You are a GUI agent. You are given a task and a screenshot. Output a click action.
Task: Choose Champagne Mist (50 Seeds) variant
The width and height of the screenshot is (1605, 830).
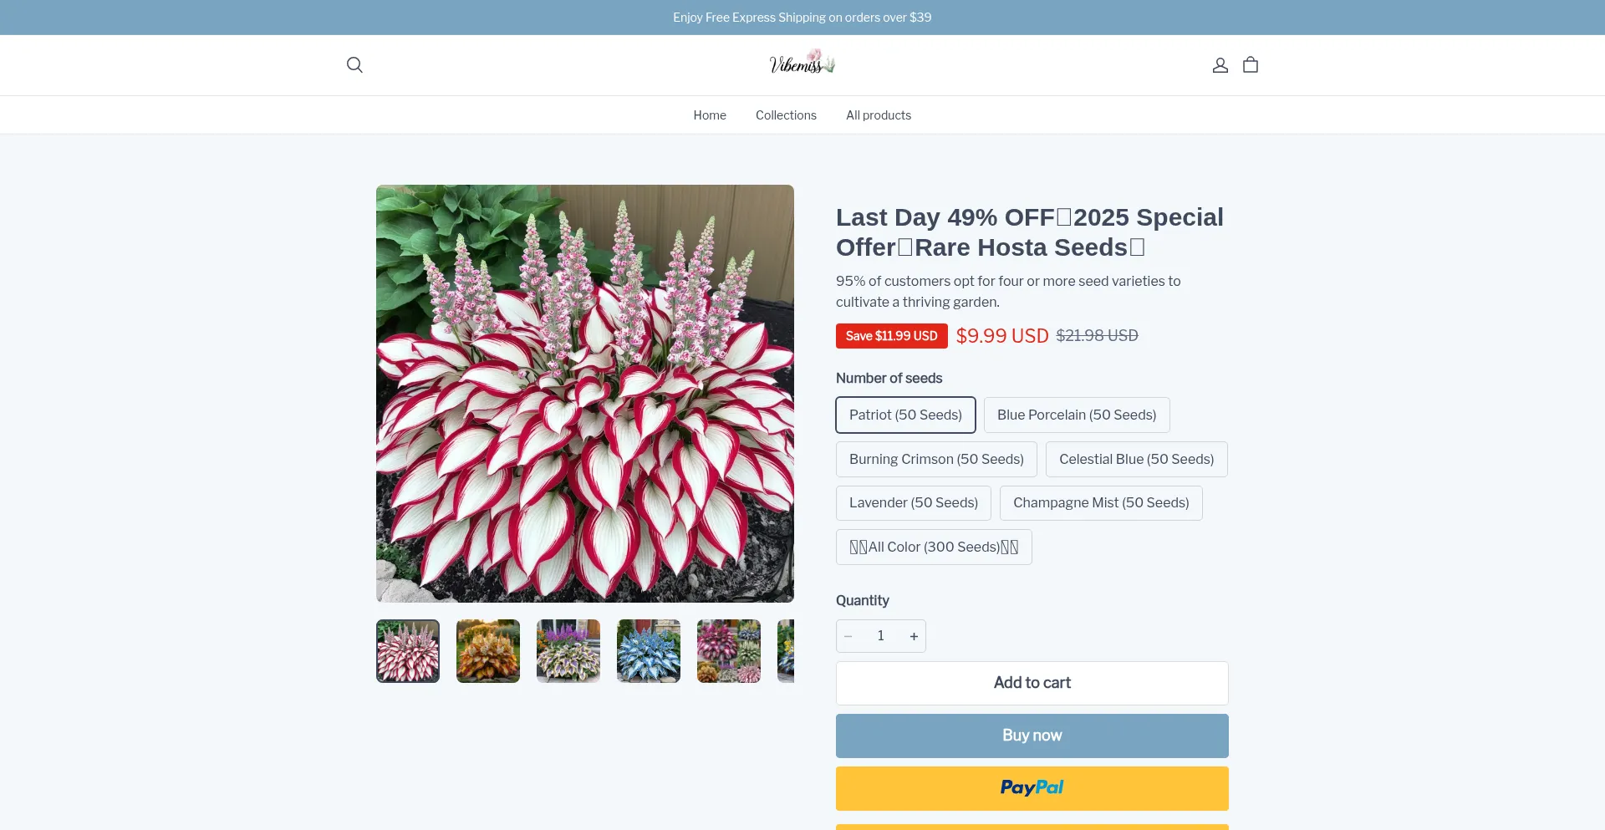point(1101,503)
